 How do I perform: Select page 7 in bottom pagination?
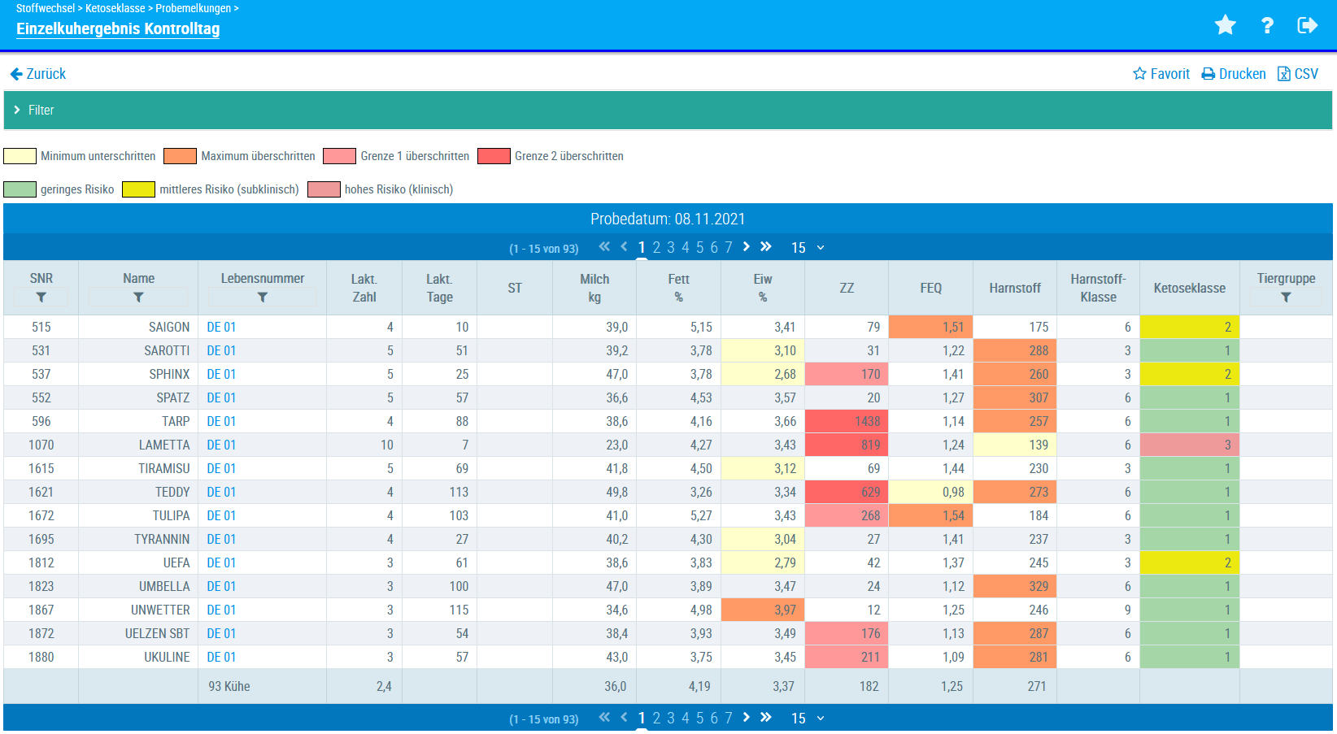(729, 719)
